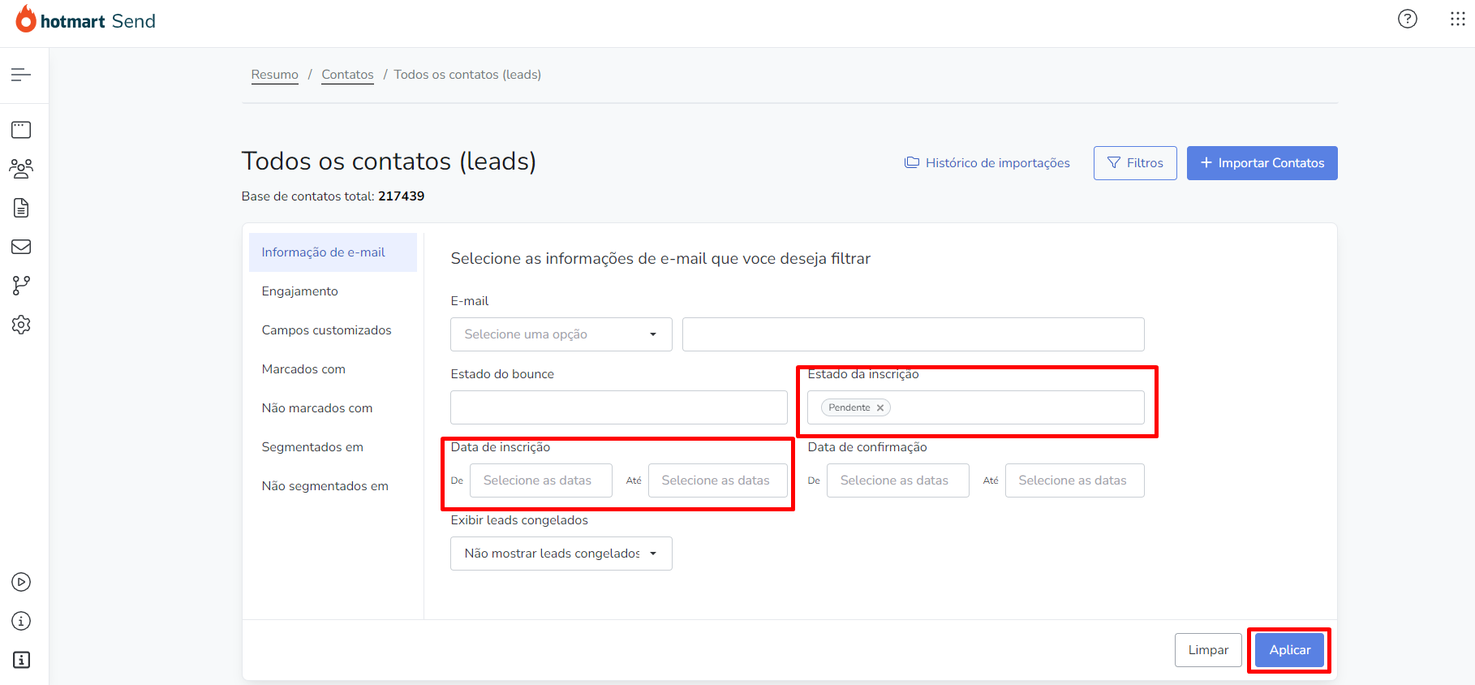This screenshot has width=1475, height=685.
Task: Expand the sidebar hamburger menu
Action: pyautogui.click(x=21, y=75)
